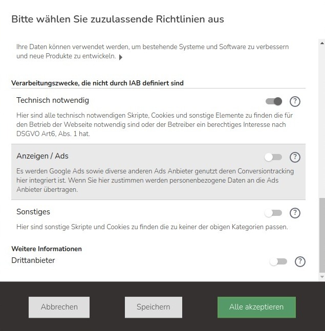Viewport: 325px width, 331px height.
Task: Click the Abbrechen button
Action: [59, 307]
